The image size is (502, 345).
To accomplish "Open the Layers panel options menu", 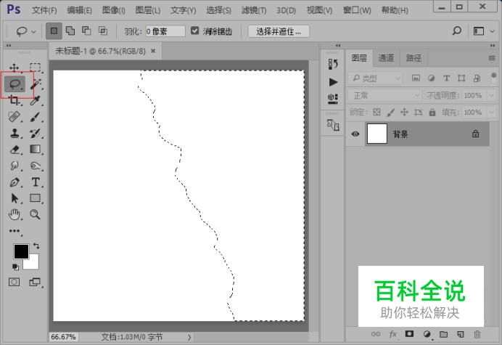I will pos(492,58).
